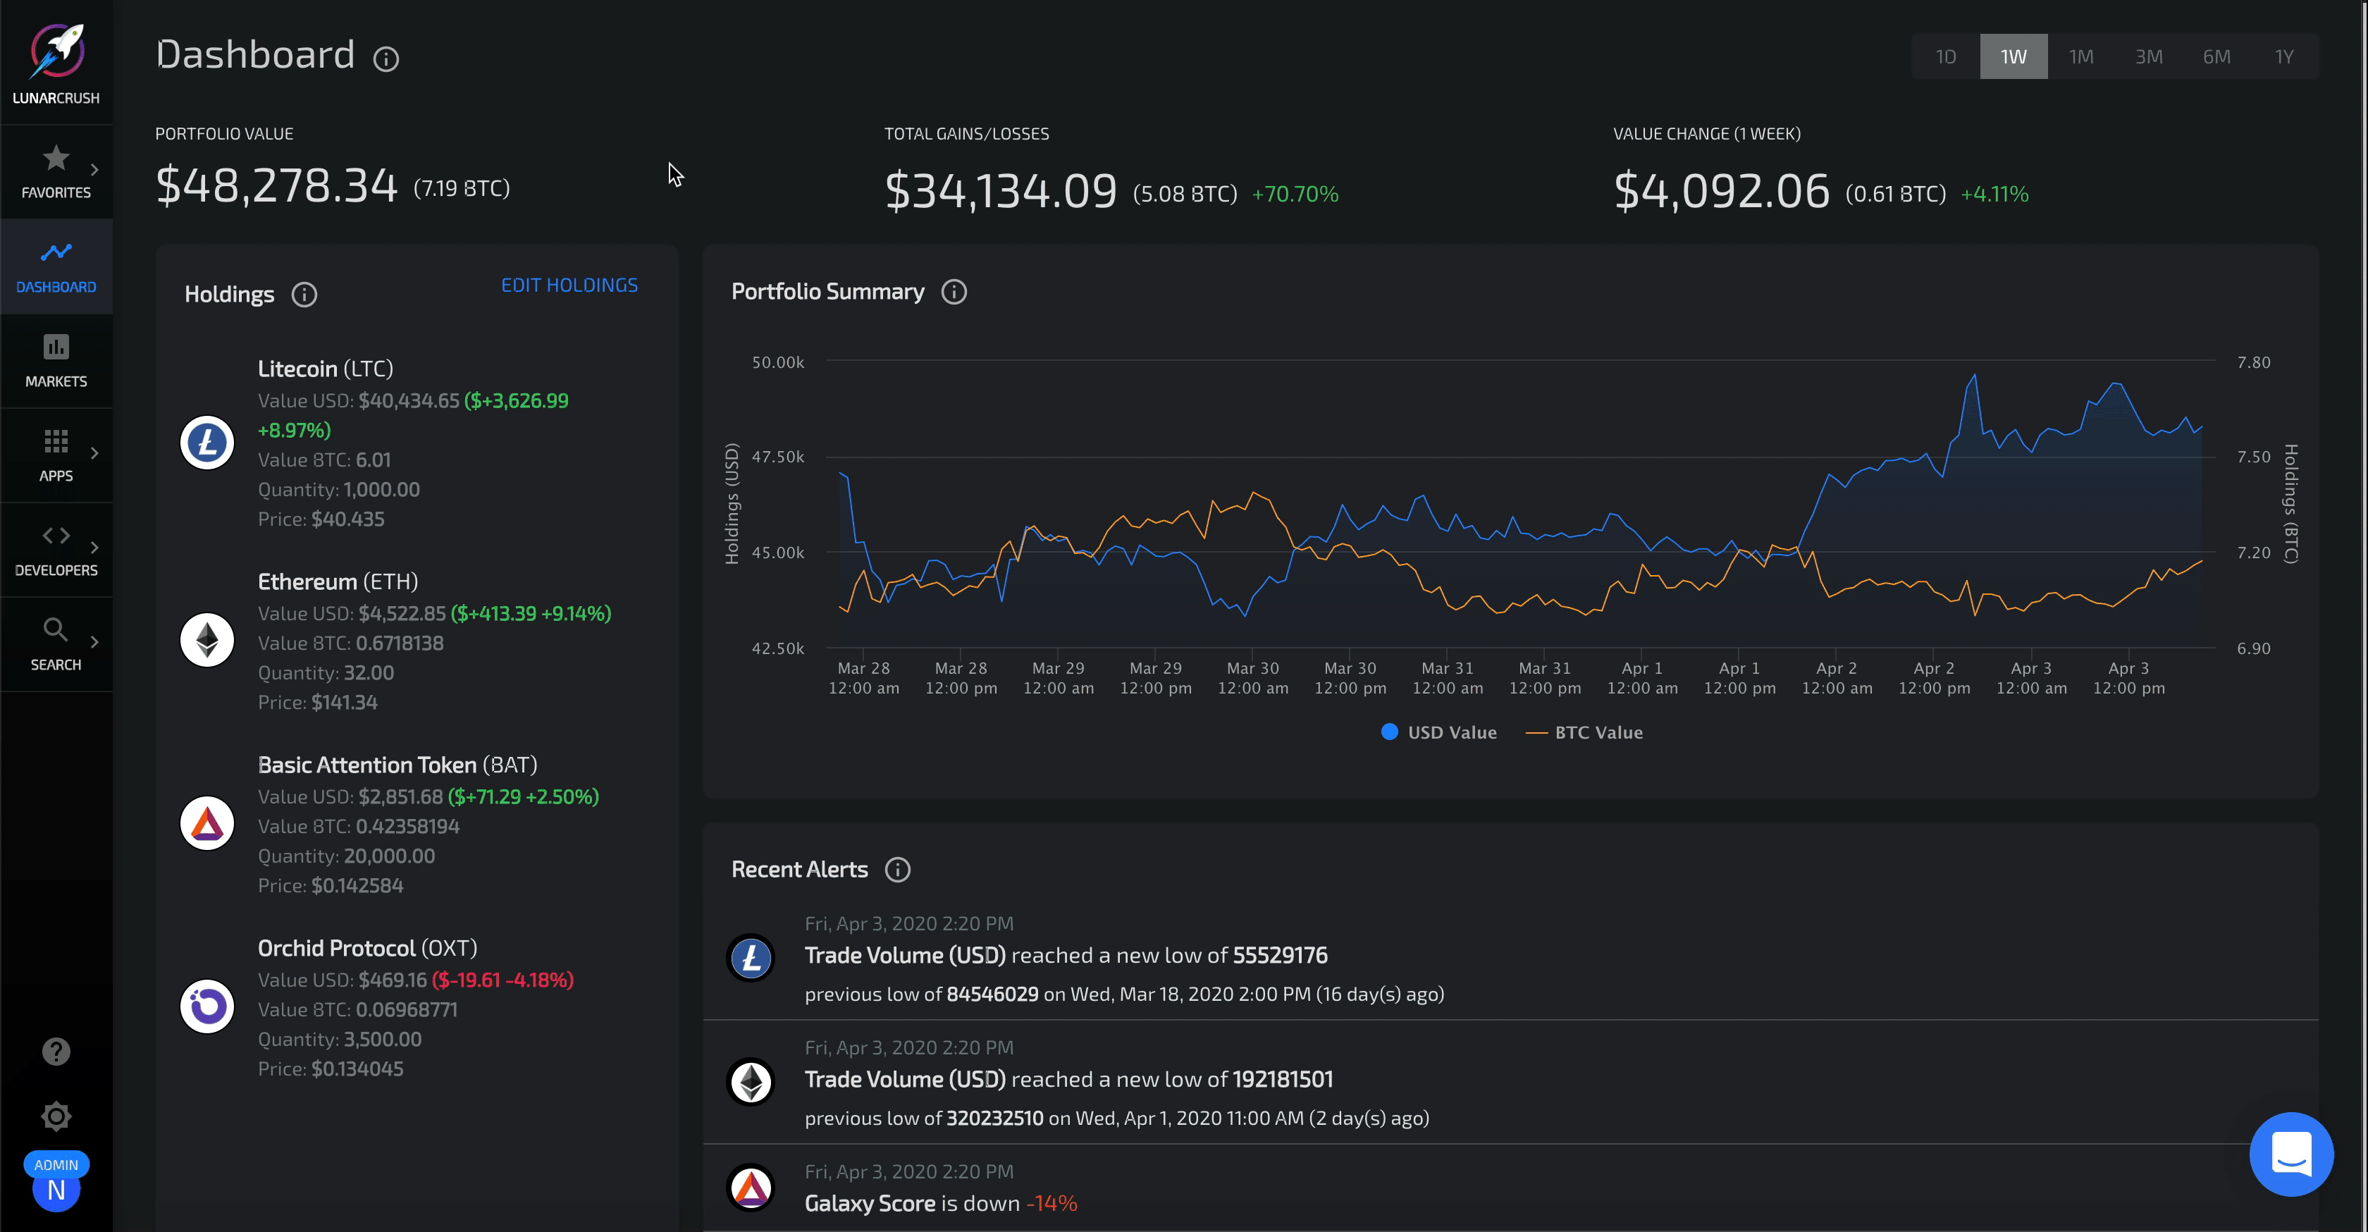Toggle USD Value legend series

click(1438, 733)
